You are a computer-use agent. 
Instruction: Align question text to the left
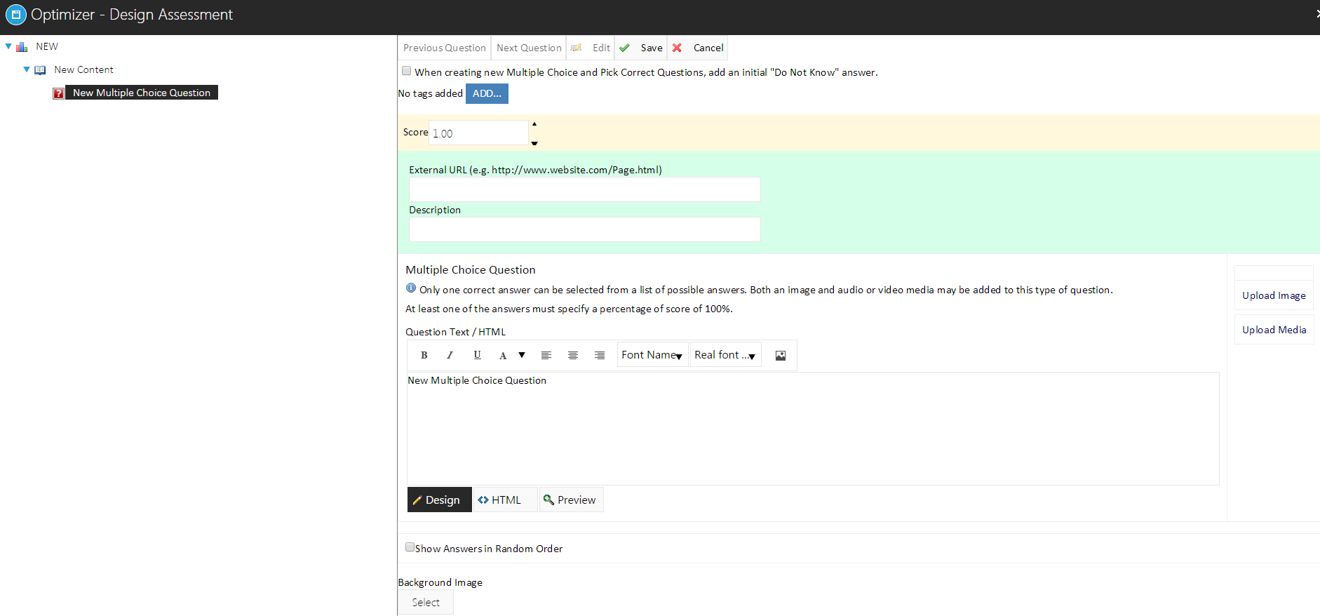pos(546,355)
